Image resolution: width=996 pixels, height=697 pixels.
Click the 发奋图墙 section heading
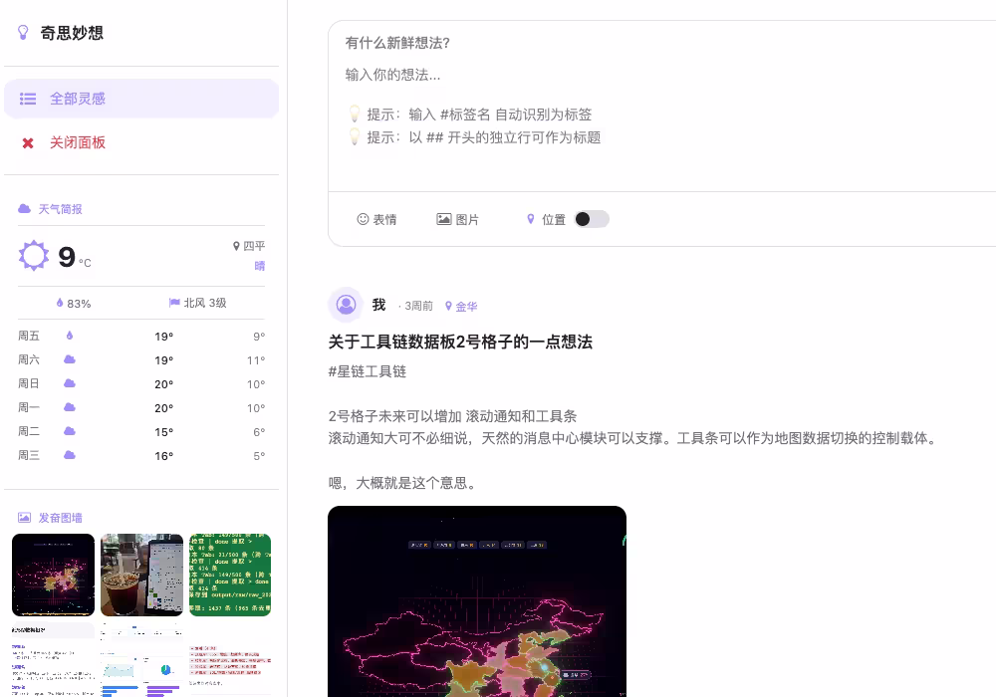61,518
